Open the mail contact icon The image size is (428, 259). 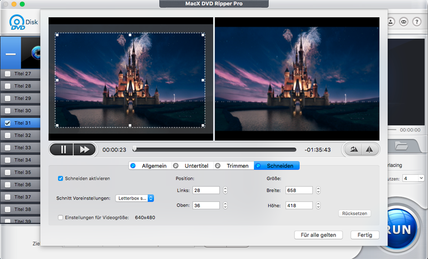click(x=404, y=22)
